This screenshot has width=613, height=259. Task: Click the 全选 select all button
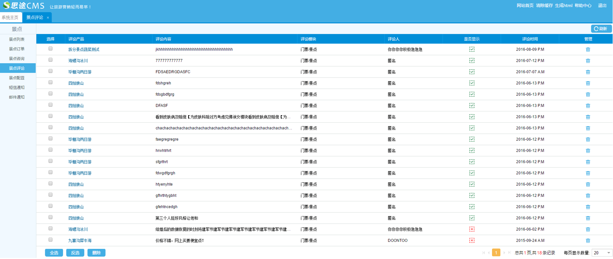tap(54, 253)
